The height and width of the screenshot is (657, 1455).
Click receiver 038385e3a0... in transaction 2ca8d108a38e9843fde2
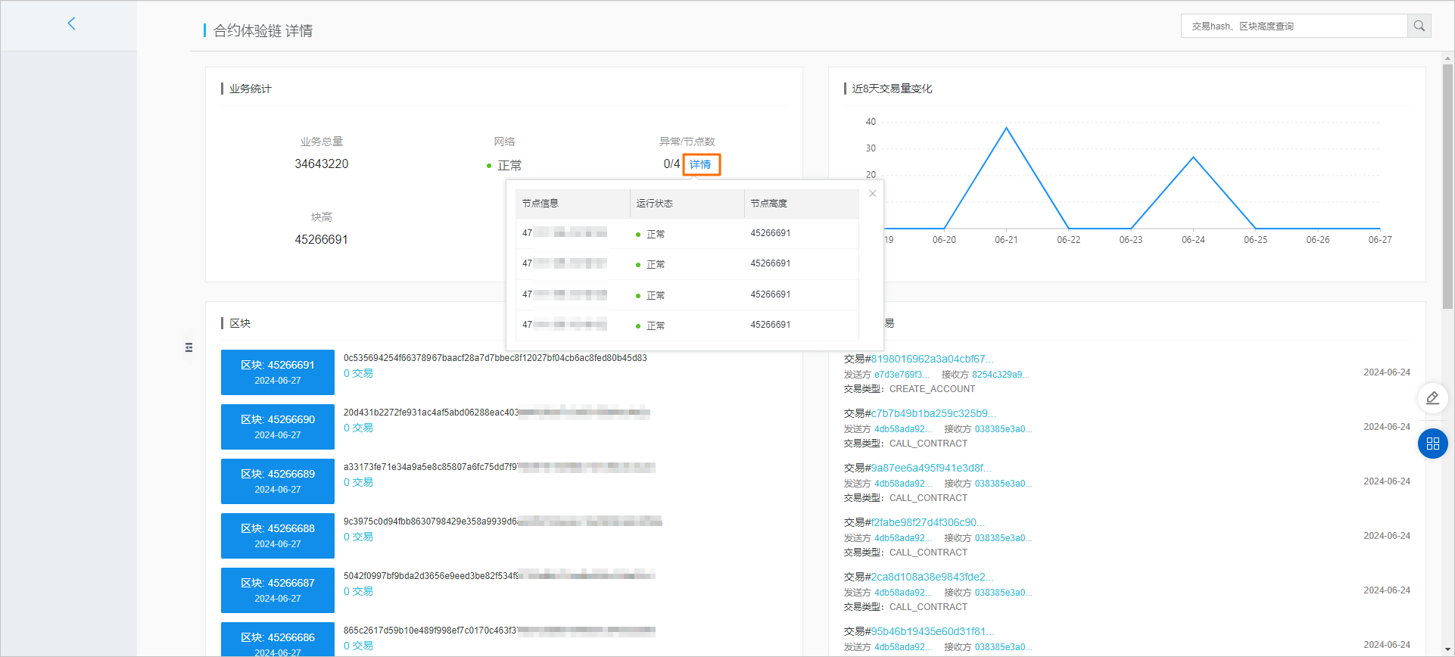[1004, 593]
